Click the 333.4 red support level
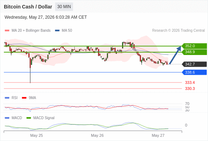This screenshot has height=141, width=208. tap(190, 82)
